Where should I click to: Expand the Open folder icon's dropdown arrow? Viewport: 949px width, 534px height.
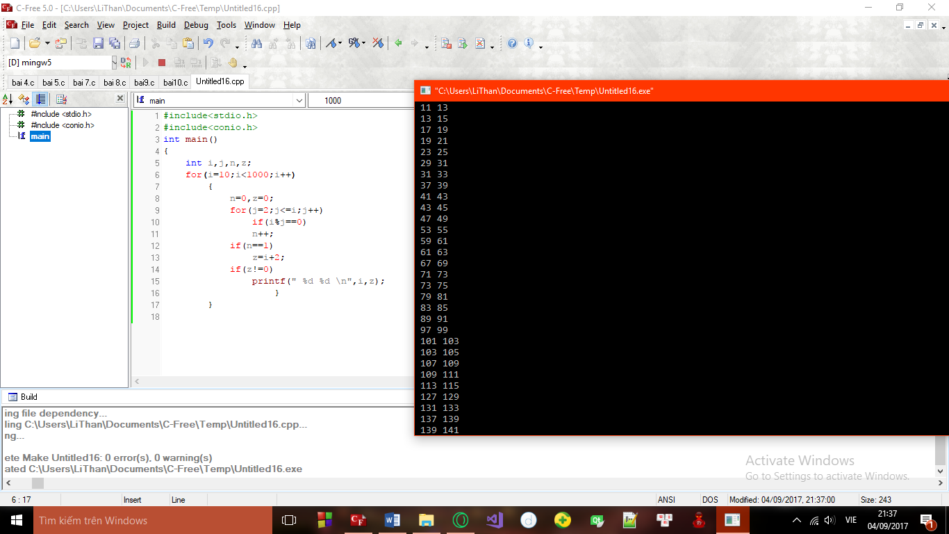47,44
